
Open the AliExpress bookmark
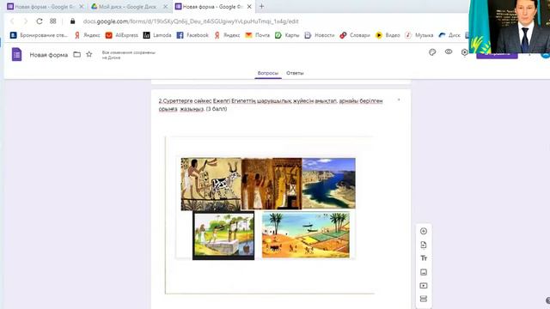[122, 35]
